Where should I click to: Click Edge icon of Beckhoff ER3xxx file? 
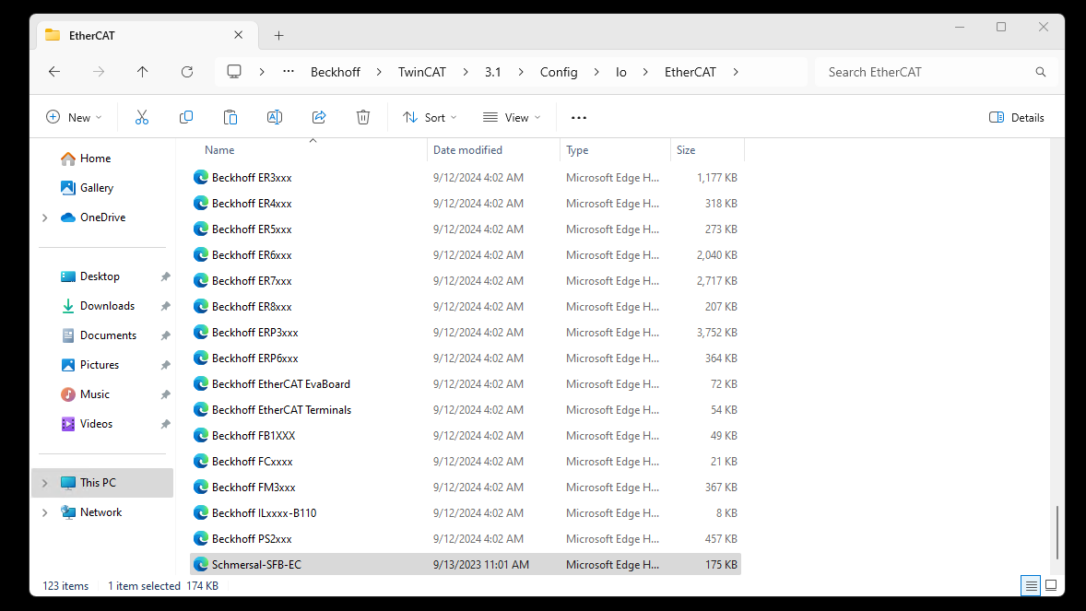pyautogui.click(x=201, y=177)
